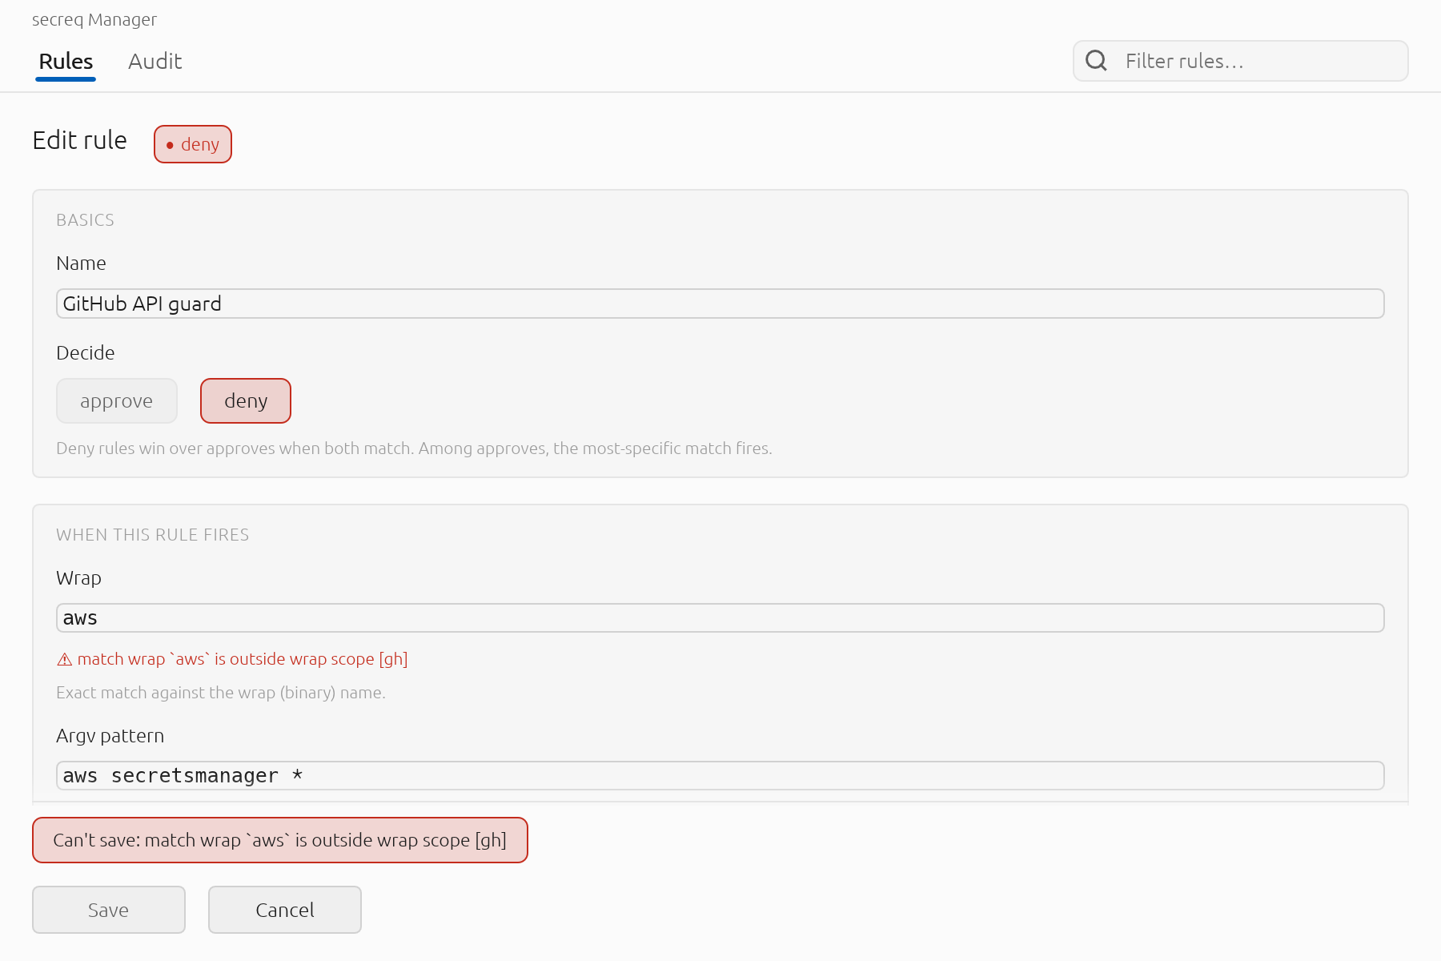Cancel editing the rule
1441x961 pixels.
click(x=285, y=910)
